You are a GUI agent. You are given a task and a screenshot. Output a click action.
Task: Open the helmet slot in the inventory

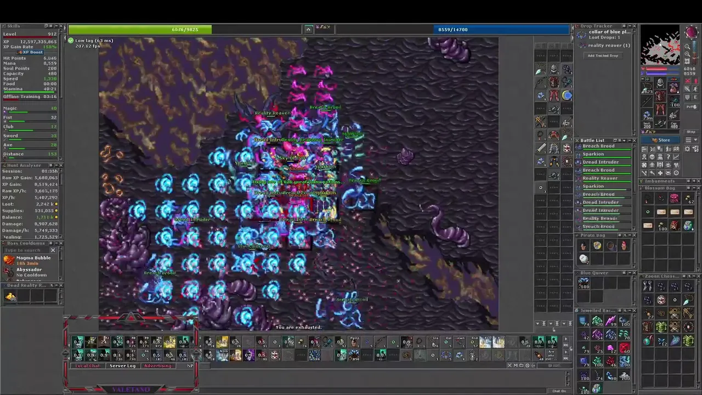click(660, 82)
